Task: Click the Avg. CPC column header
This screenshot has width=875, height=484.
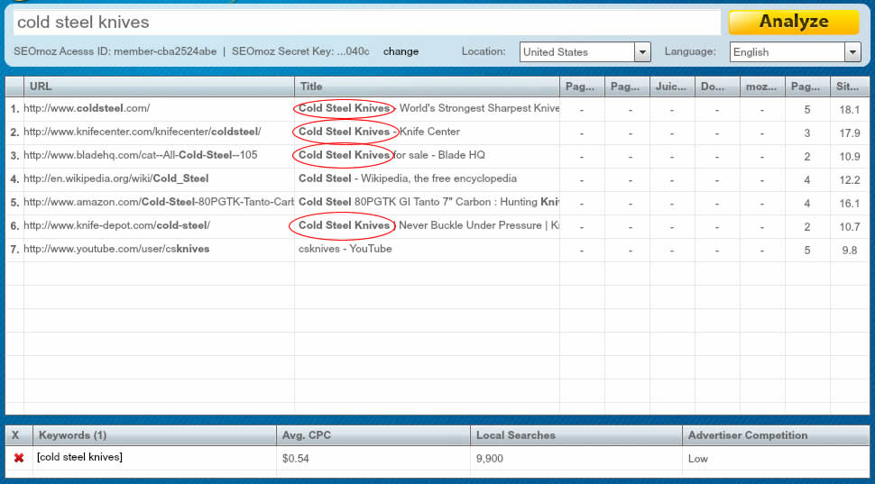Action: 373,435
